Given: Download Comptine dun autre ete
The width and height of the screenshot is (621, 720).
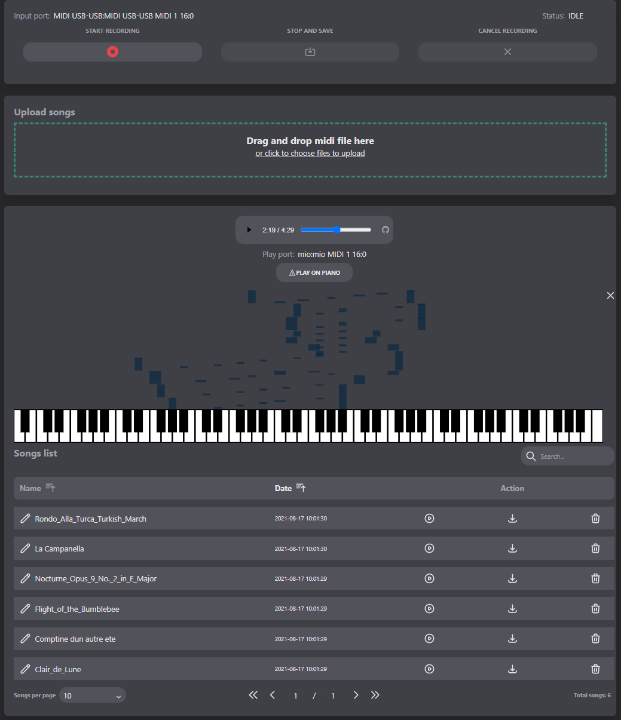Looking at the screenshot, I should (512, 638).
